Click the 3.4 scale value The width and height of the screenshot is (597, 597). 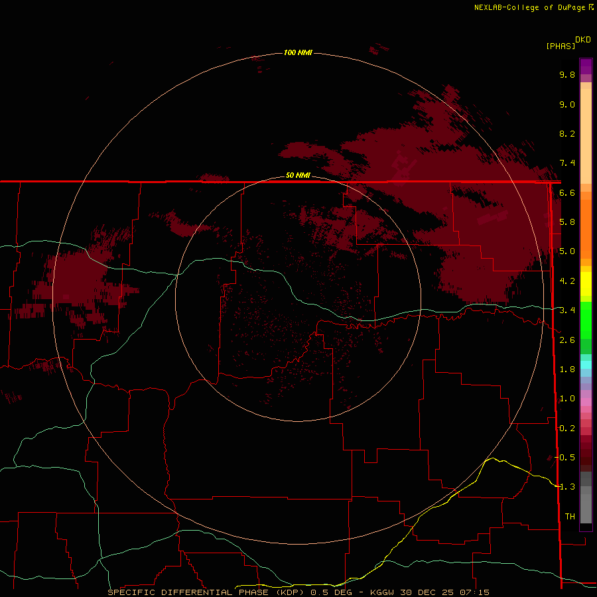point(567,310)
